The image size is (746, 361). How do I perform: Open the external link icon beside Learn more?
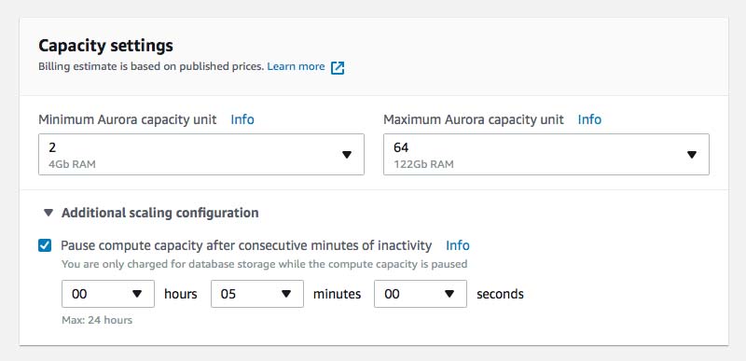[338, 67]
